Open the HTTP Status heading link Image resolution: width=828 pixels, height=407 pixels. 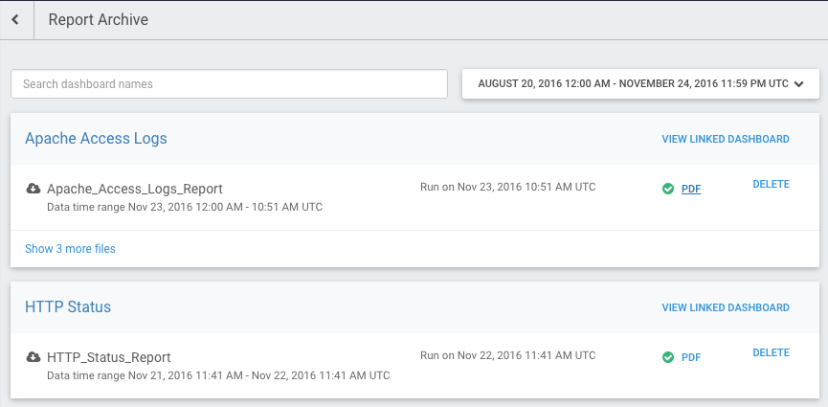(68, 307)
